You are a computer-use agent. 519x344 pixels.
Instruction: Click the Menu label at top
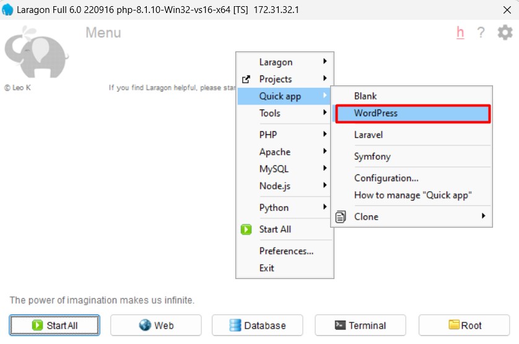pos(103,33)
